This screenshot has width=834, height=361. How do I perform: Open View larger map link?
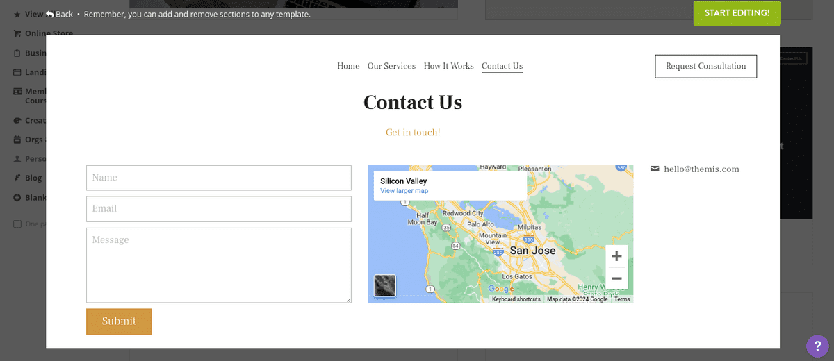(x=404, y=191)
